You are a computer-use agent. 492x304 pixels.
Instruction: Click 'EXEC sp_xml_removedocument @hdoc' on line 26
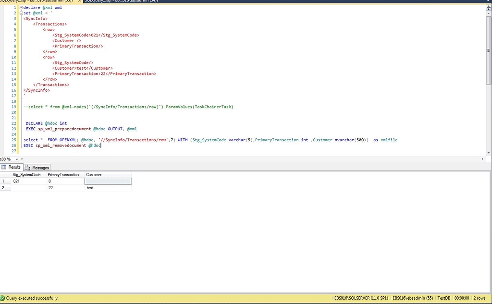point(62,146)
